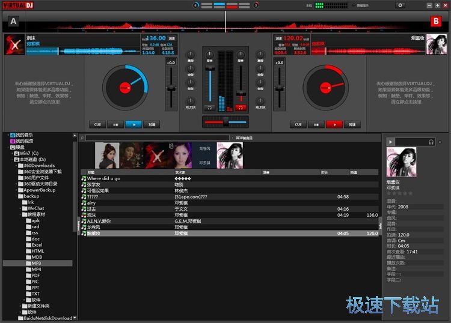Open My Videos folder icon
The image size is (451, 323).
click(x=13, y=141)
